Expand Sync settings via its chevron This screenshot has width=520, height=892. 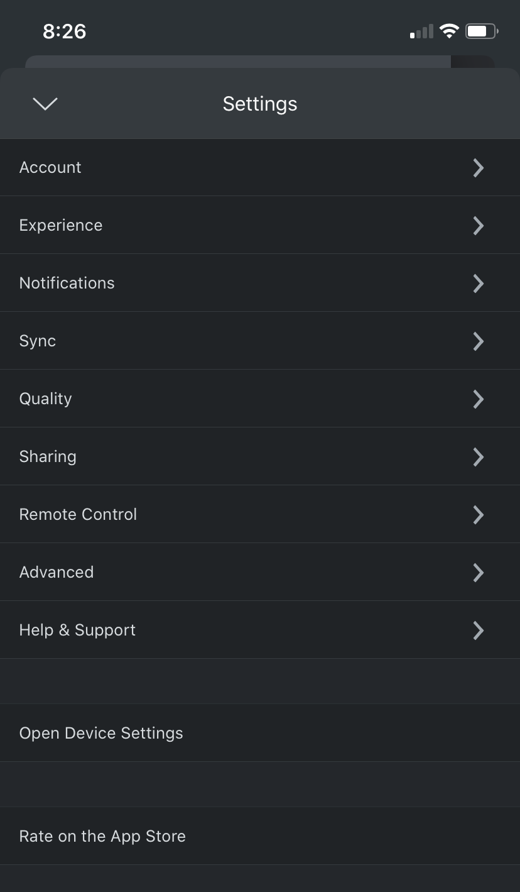[479, 341]
